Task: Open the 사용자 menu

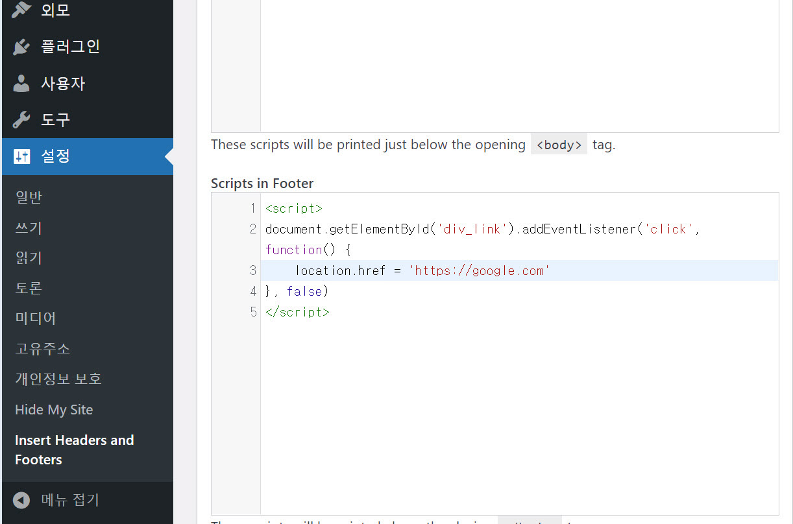Action: click(88, 84)
